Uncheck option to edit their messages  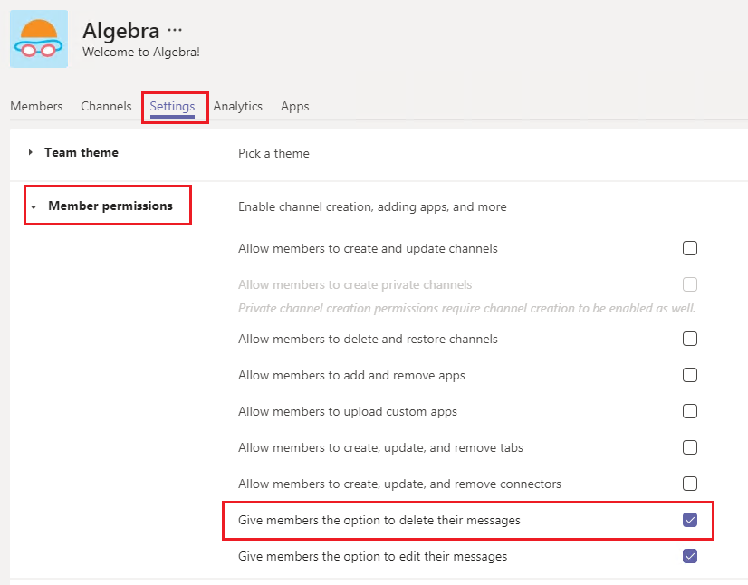tap(690, 556)
